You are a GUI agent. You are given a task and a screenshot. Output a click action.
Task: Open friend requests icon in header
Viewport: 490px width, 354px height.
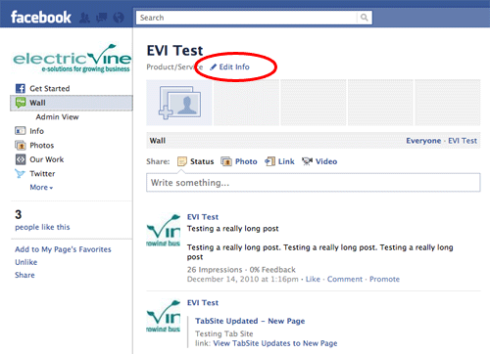coord(84,18)
